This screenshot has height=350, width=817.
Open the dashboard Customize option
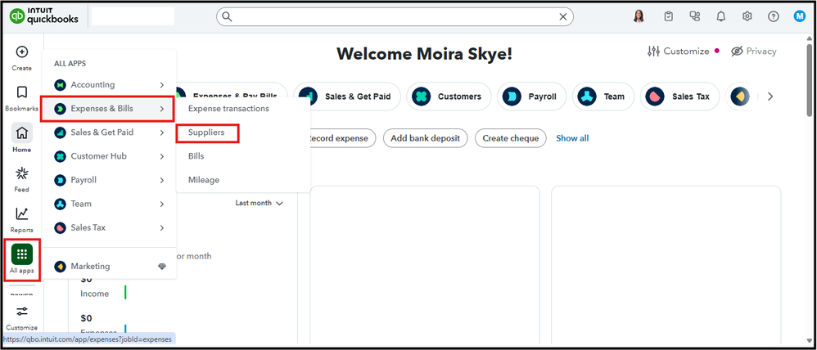(678, 51)
